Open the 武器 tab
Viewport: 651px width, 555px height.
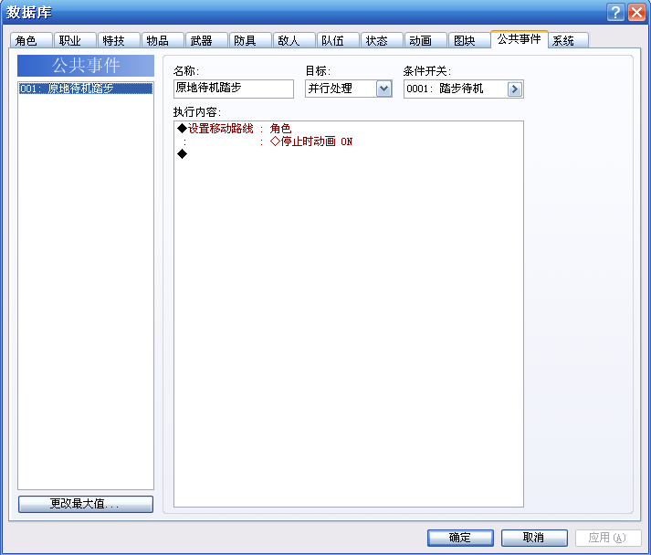click(206, 41)
